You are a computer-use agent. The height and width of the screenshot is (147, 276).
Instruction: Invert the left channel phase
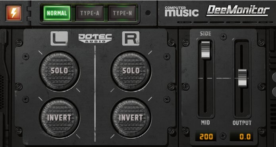pos(59,118)
